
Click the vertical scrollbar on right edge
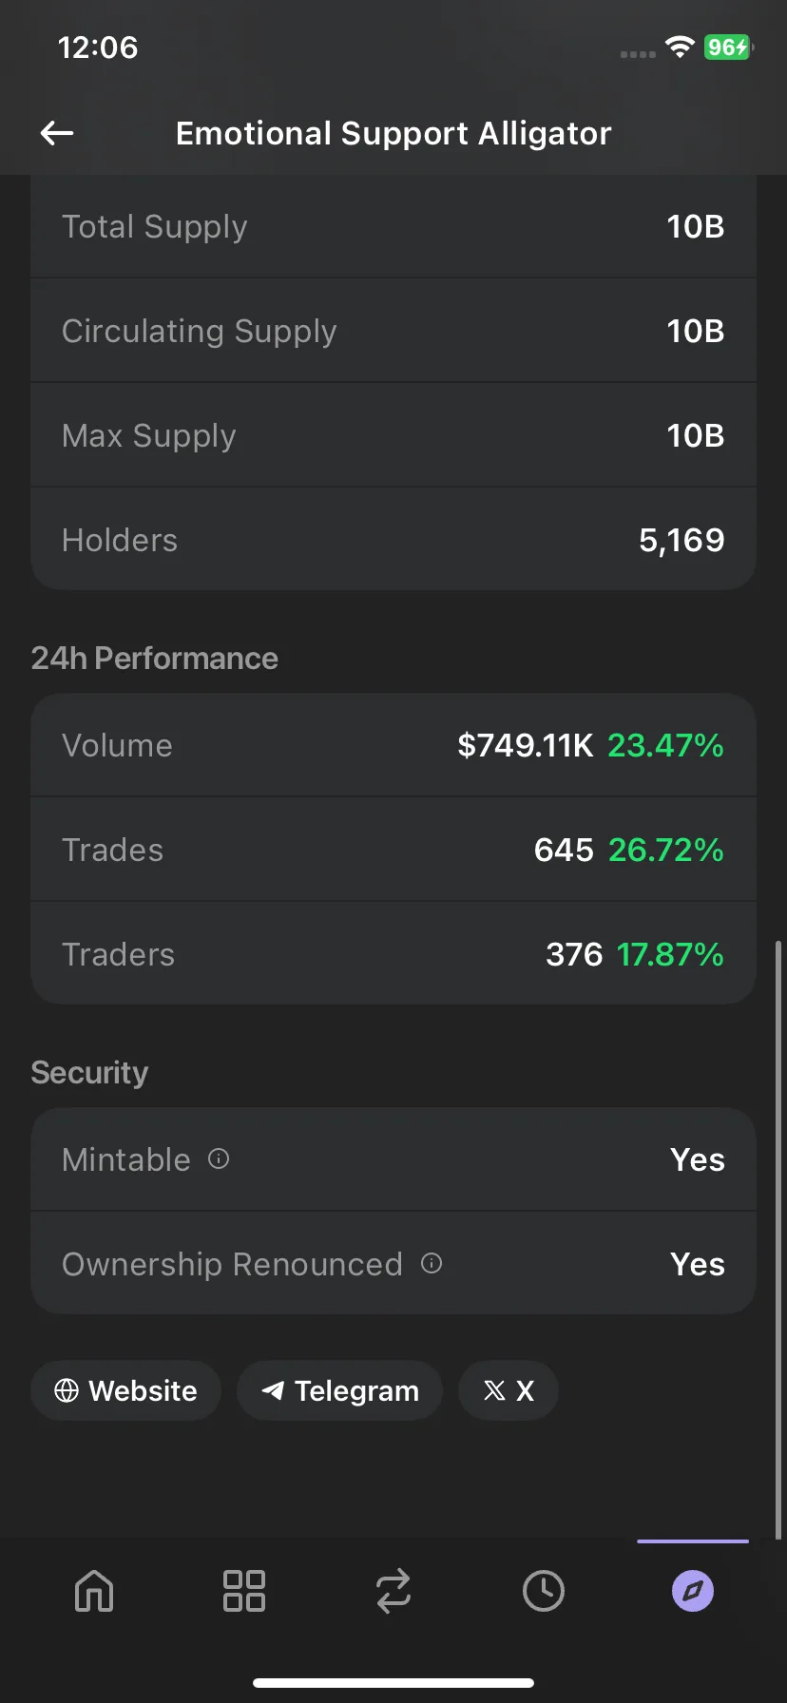coord(779,1239)
